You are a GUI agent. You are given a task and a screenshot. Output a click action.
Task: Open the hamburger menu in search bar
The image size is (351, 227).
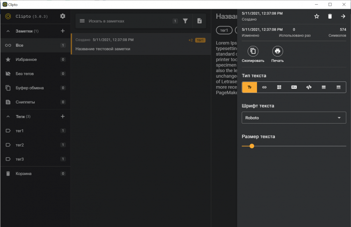82,21
